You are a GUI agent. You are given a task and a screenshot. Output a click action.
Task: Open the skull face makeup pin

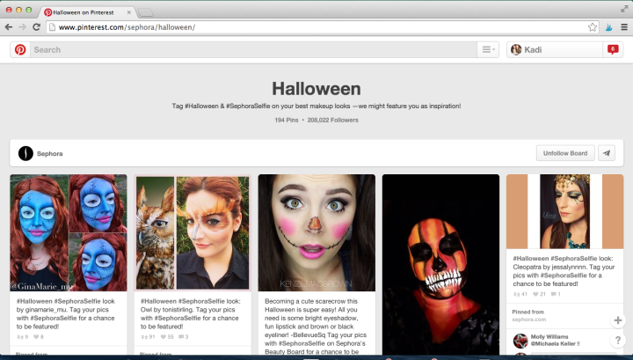[x=440, y=264]
